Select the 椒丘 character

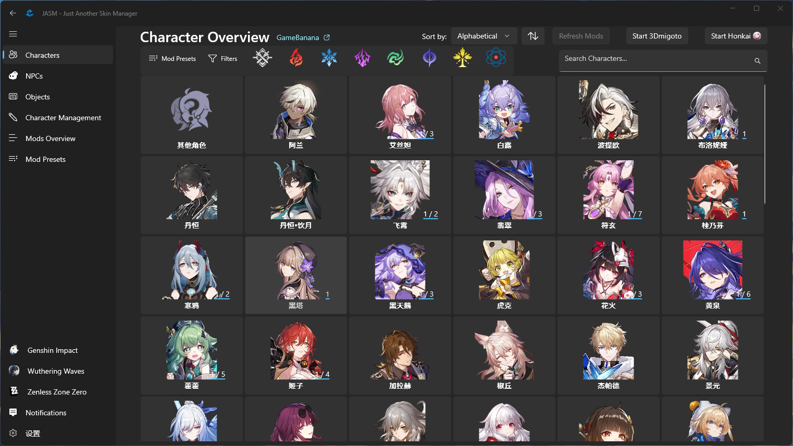click(504, 355)
